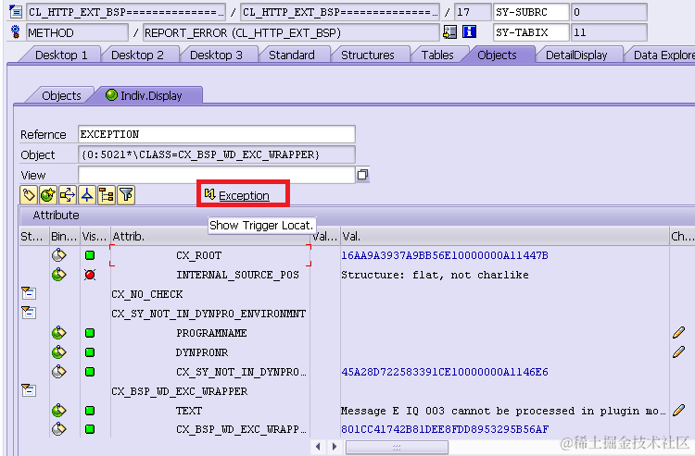Click the Attrib. column header
Screen dimensions: 695x456
[x=210, y=237]
